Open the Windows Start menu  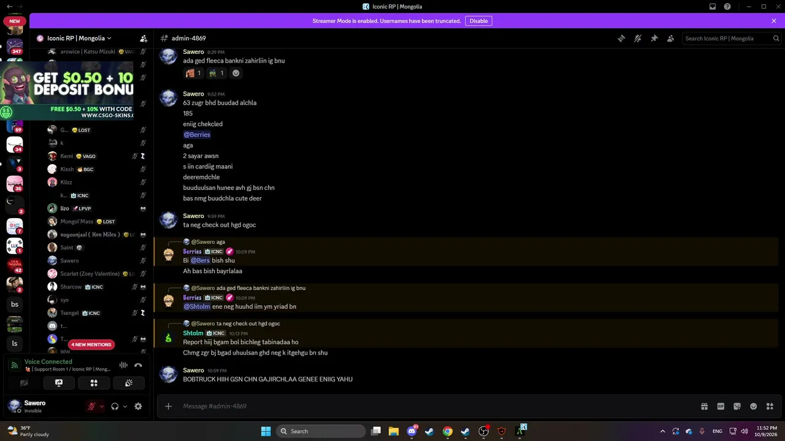point(266,431)
